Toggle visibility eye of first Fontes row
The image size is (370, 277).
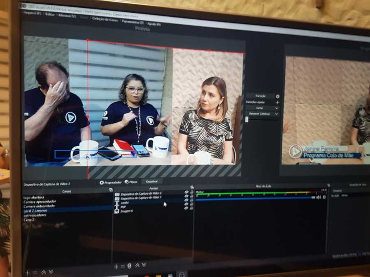[x=186, y=192]
